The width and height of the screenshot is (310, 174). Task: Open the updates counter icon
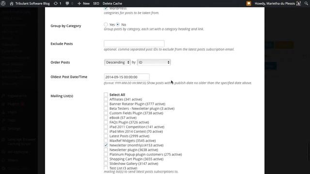point(58,3)
